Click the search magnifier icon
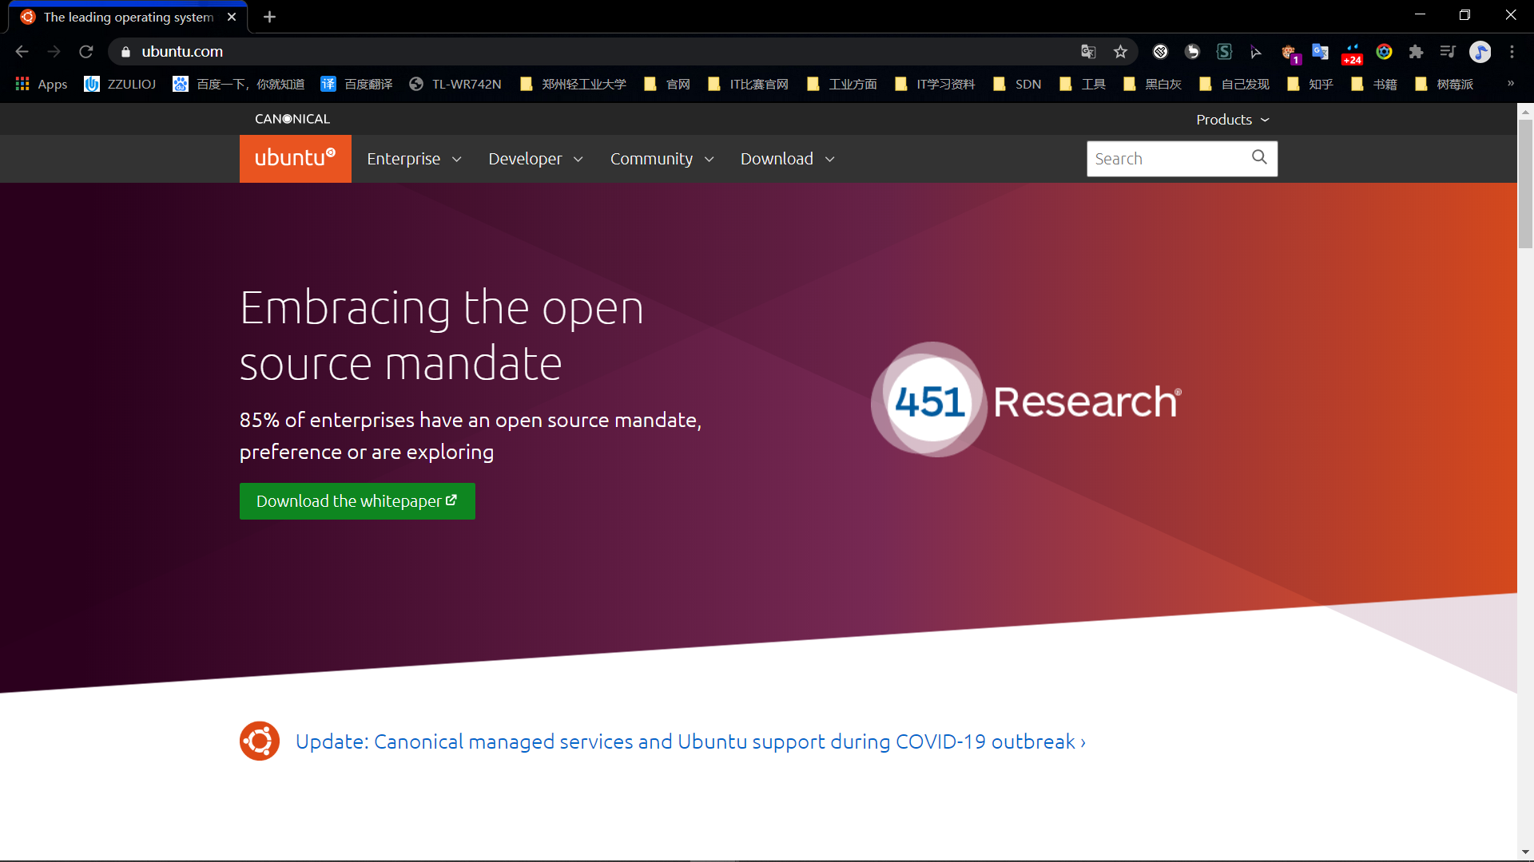 click(1259, 158)
